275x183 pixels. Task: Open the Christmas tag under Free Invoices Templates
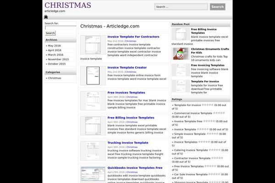click(132, 97)
